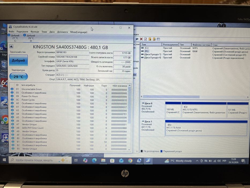Viewport: 250px width, 188px height.
Task: Click the Диск 0 label in disk map
Action: pyautogui.click(x=148, y=103)
